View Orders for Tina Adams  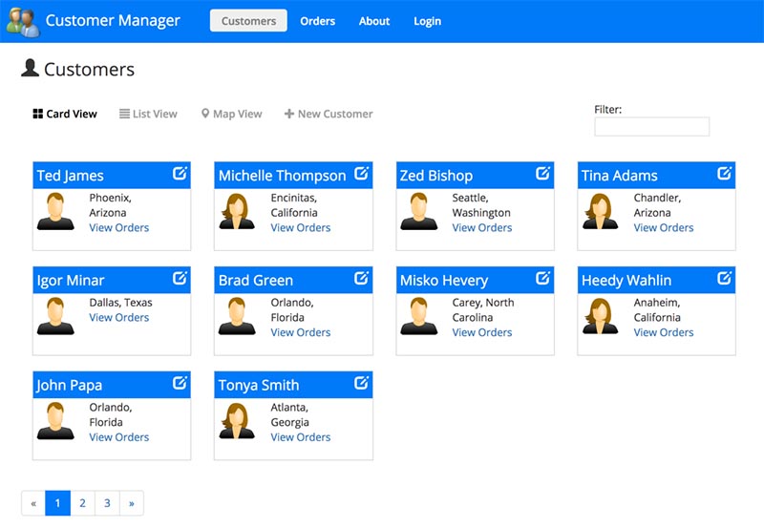click(664, 227)
